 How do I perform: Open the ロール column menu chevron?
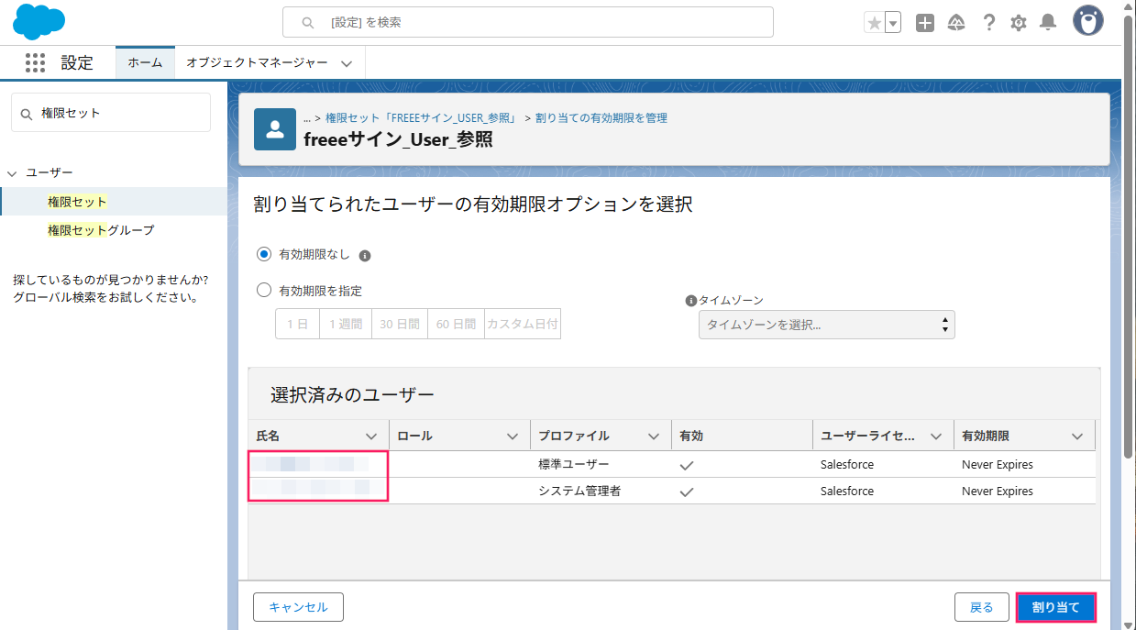pyautogui.click(x=513, y=437)
